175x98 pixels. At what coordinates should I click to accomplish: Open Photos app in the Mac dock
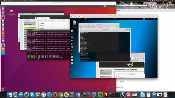(x=66, y=95)
